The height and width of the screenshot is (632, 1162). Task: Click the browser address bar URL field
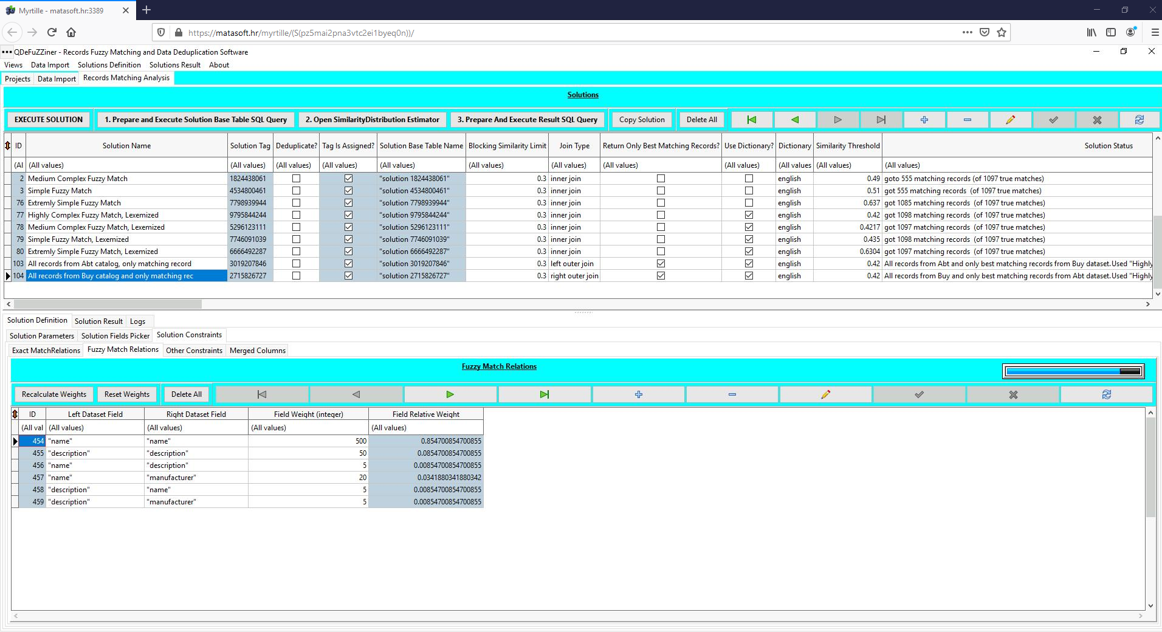(547, 33)
